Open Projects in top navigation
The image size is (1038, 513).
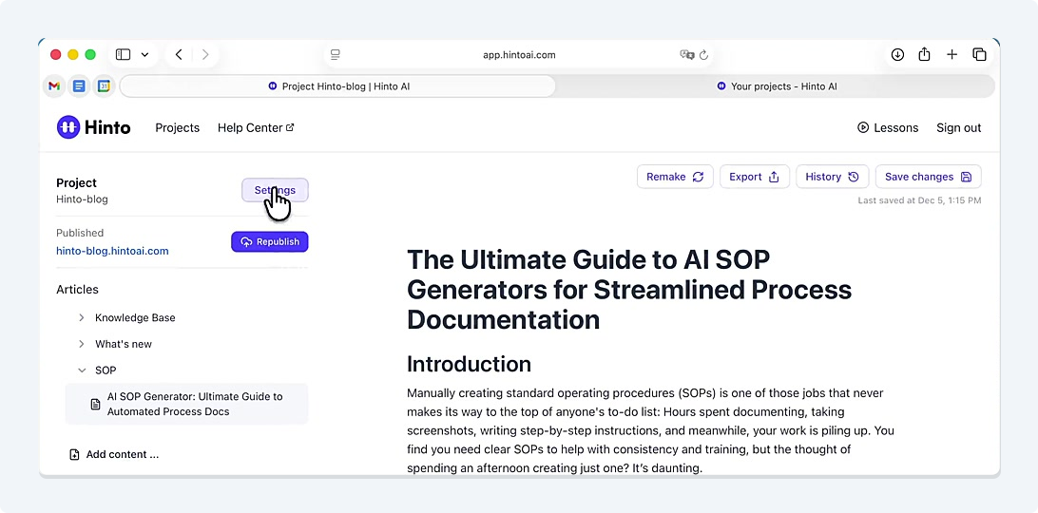click(x=178, y=127)
